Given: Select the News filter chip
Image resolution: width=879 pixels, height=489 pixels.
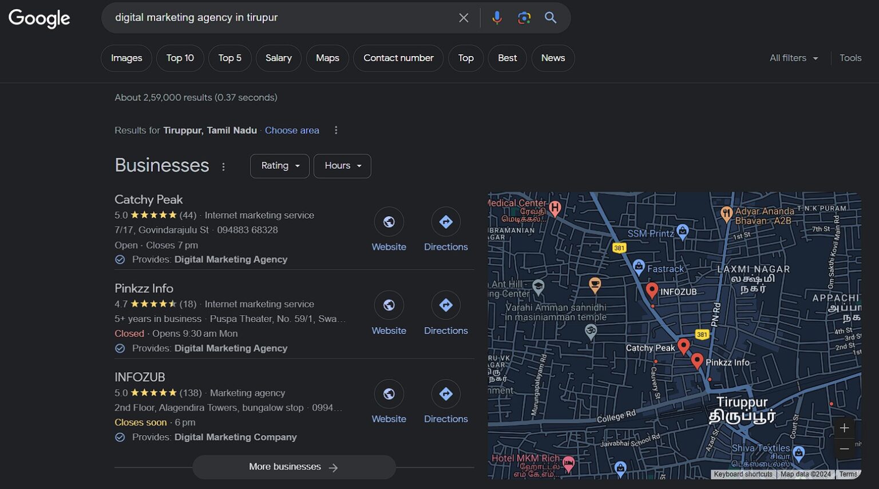Looking at the screenshot, I should pos(553,58).
